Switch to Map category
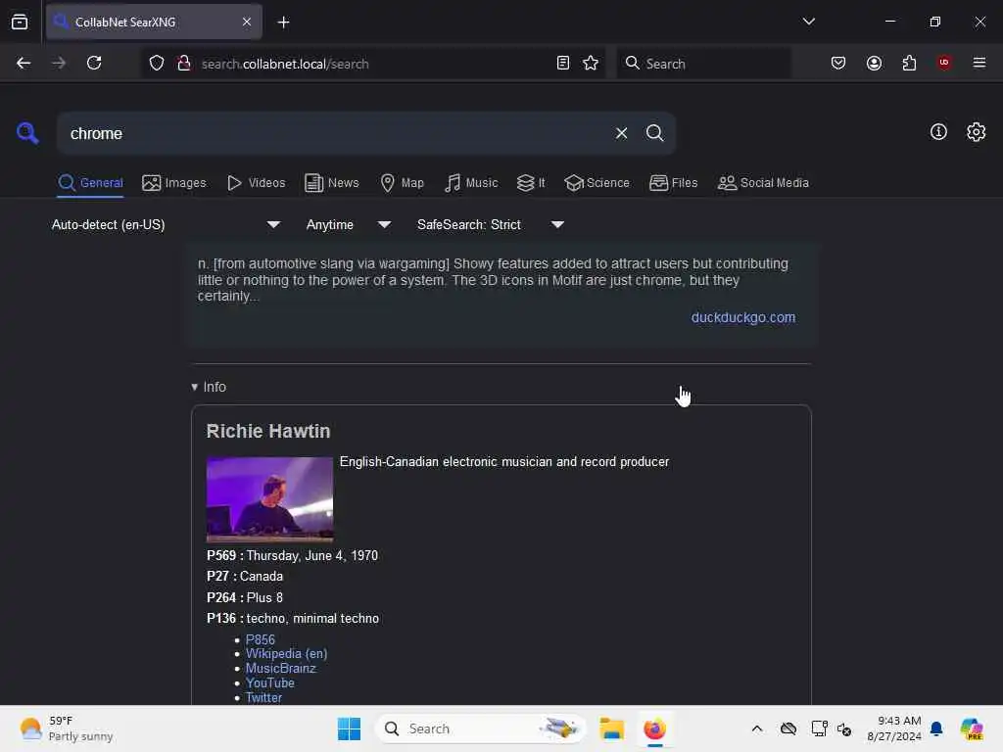Viewport: 1003px width, 752px height. (403, 183)
